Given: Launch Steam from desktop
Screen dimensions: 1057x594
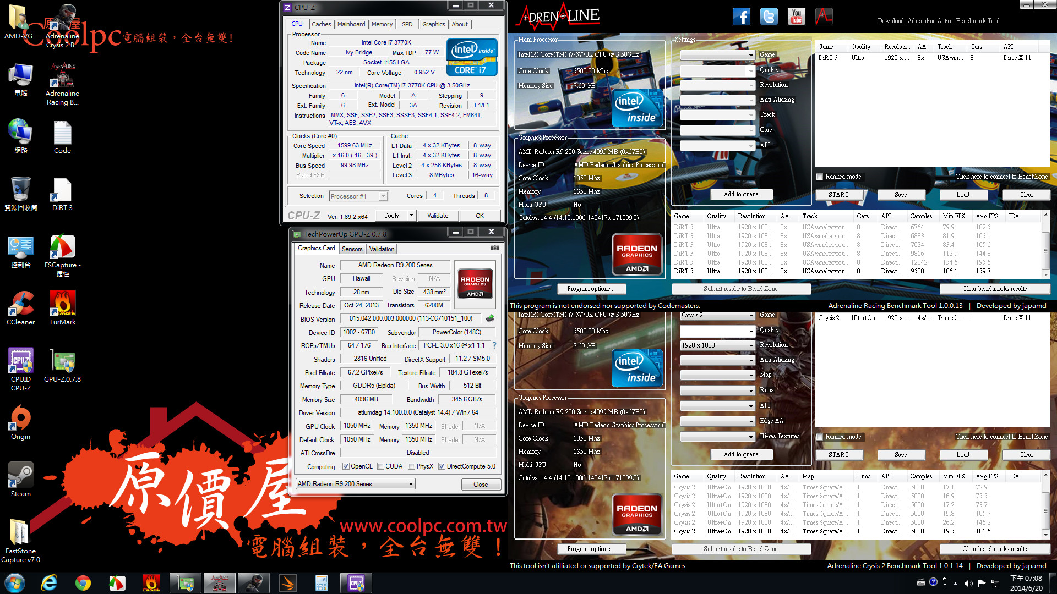Looking at the screenshot, I should [20, 480].
